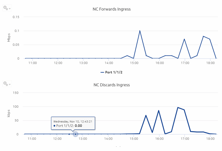Click the 18:00 x-axis label on Discards chart
The image size is (222, 151).
210,139
